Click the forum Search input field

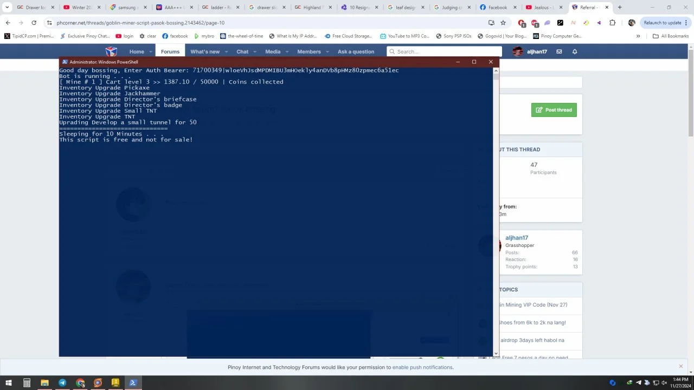point(445,51)
